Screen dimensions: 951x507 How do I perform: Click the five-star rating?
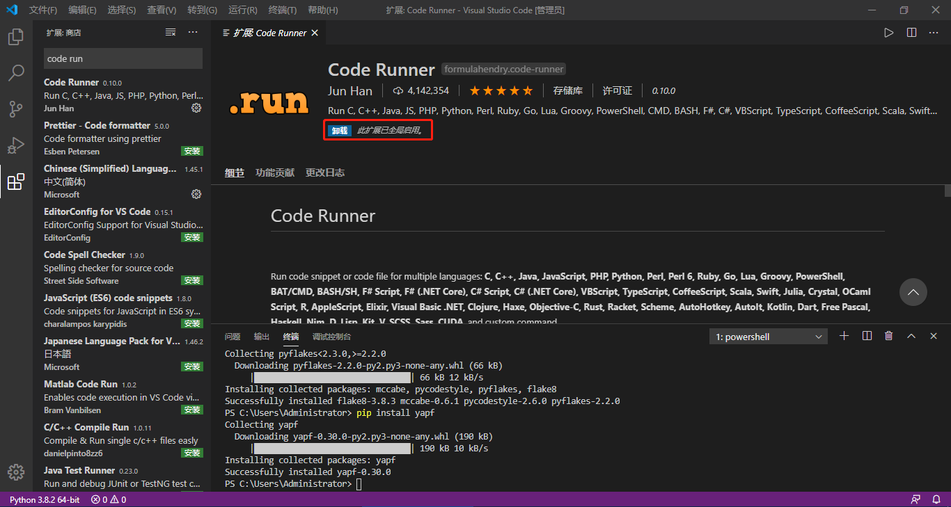[x=501, y=90]
